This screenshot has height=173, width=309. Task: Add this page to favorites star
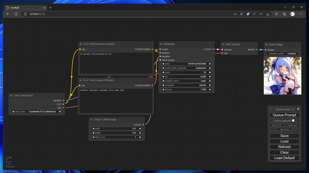267,14
